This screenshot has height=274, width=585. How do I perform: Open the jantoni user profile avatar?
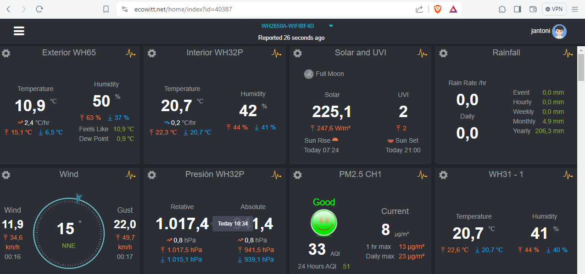coord(559,31)
